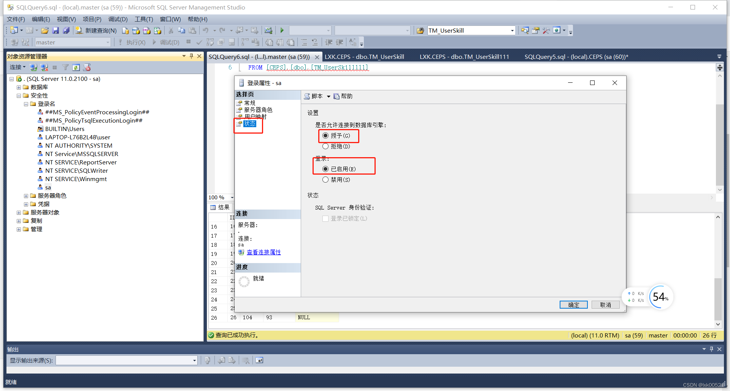Viewport: 730px width, 391px height.
Task: Open the master database dropdown
Action: coord(107,42)
